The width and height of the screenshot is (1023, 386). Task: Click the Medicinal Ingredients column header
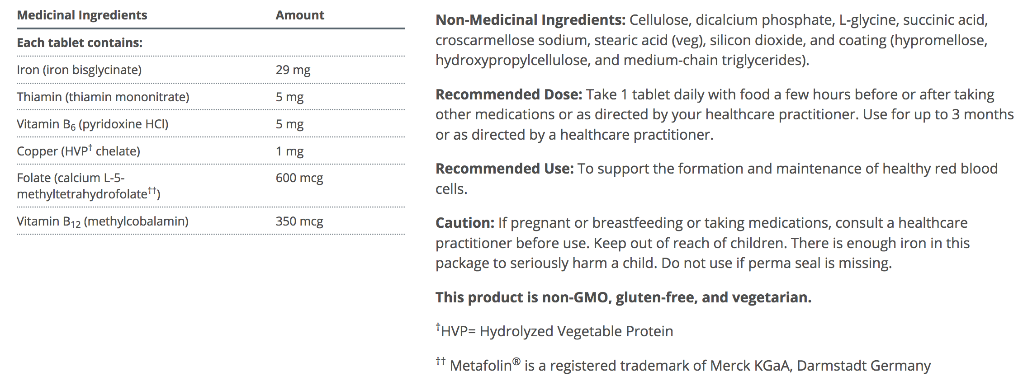[x=82, y=15]
